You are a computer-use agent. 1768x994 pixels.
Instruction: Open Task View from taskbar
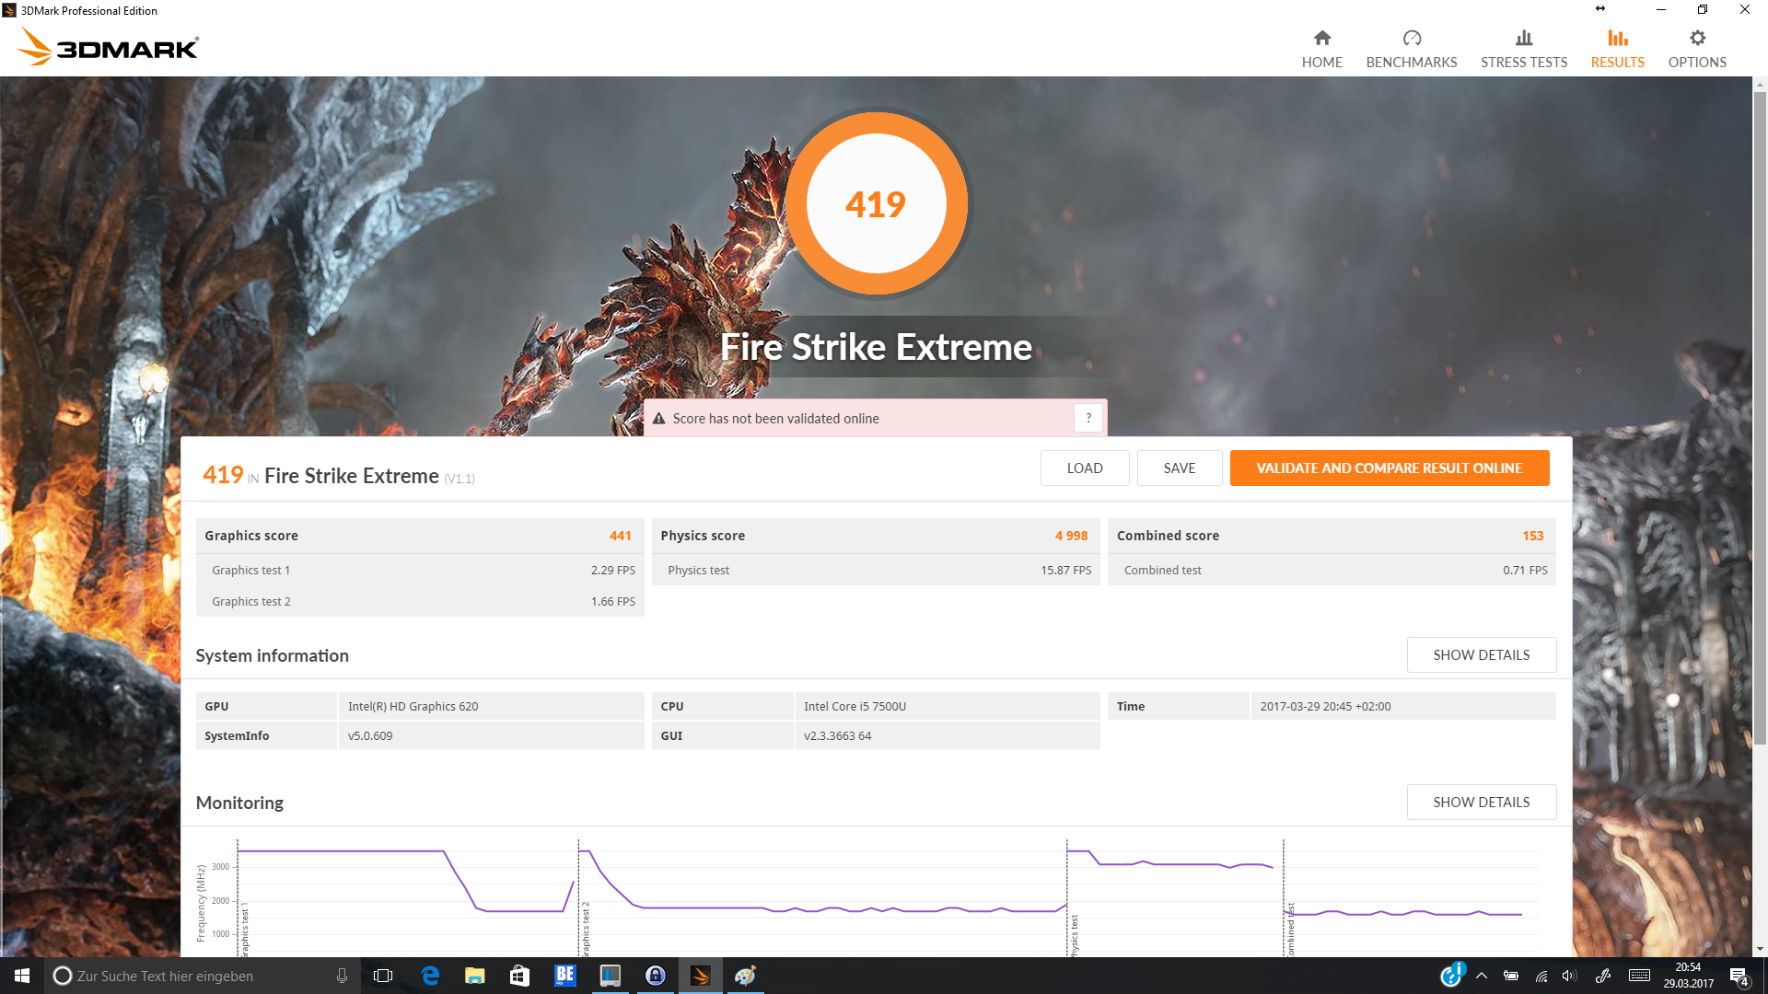tap(383, 976)
